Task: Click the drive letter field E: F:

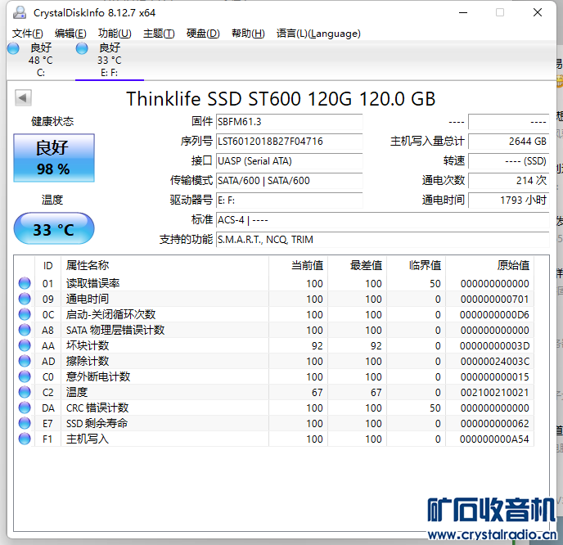Action: (289, 200)
